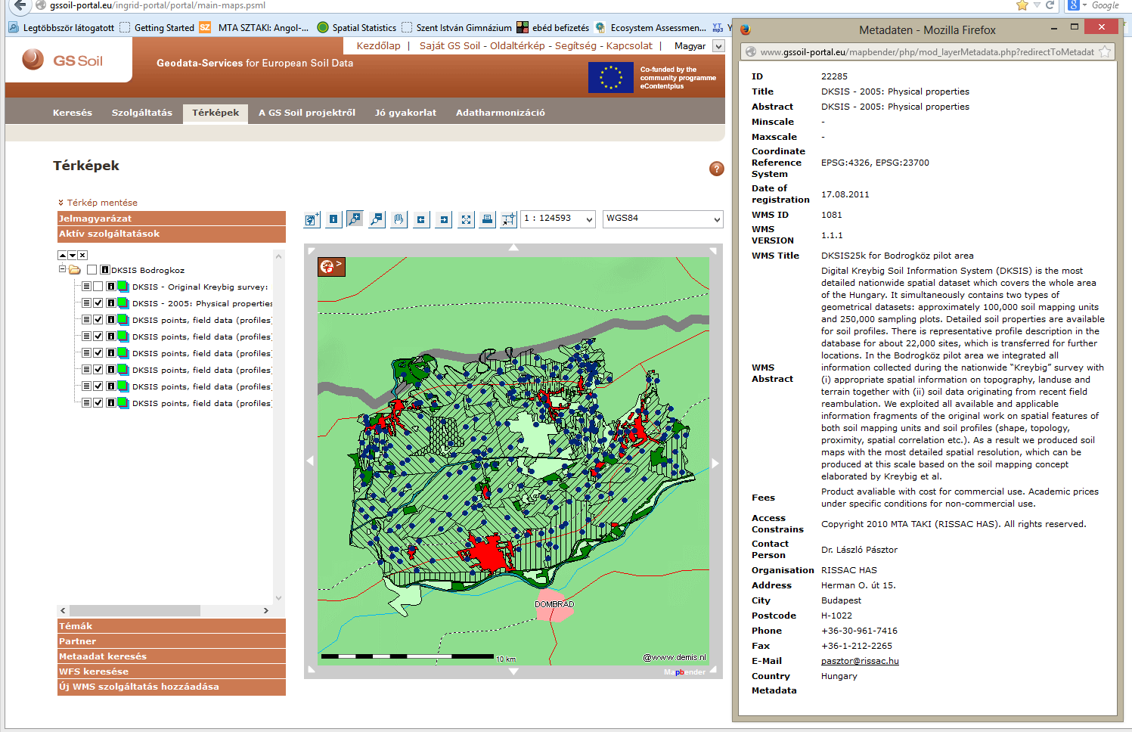Open the WGS84 projection dropdown
The width and height of the screenshot is (1132, 732).
[663, 219]
